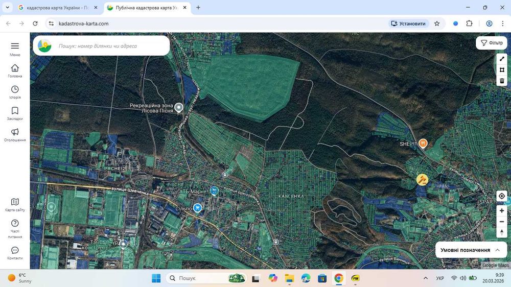This screenshot has height=287, width=511.
Task: Click the РЯСНЕ 2 district label
Action: pos(114,169)
